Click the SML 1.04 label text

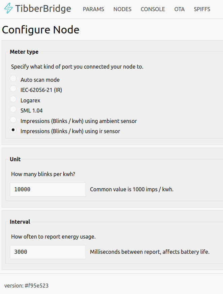[x=31, y=111]
